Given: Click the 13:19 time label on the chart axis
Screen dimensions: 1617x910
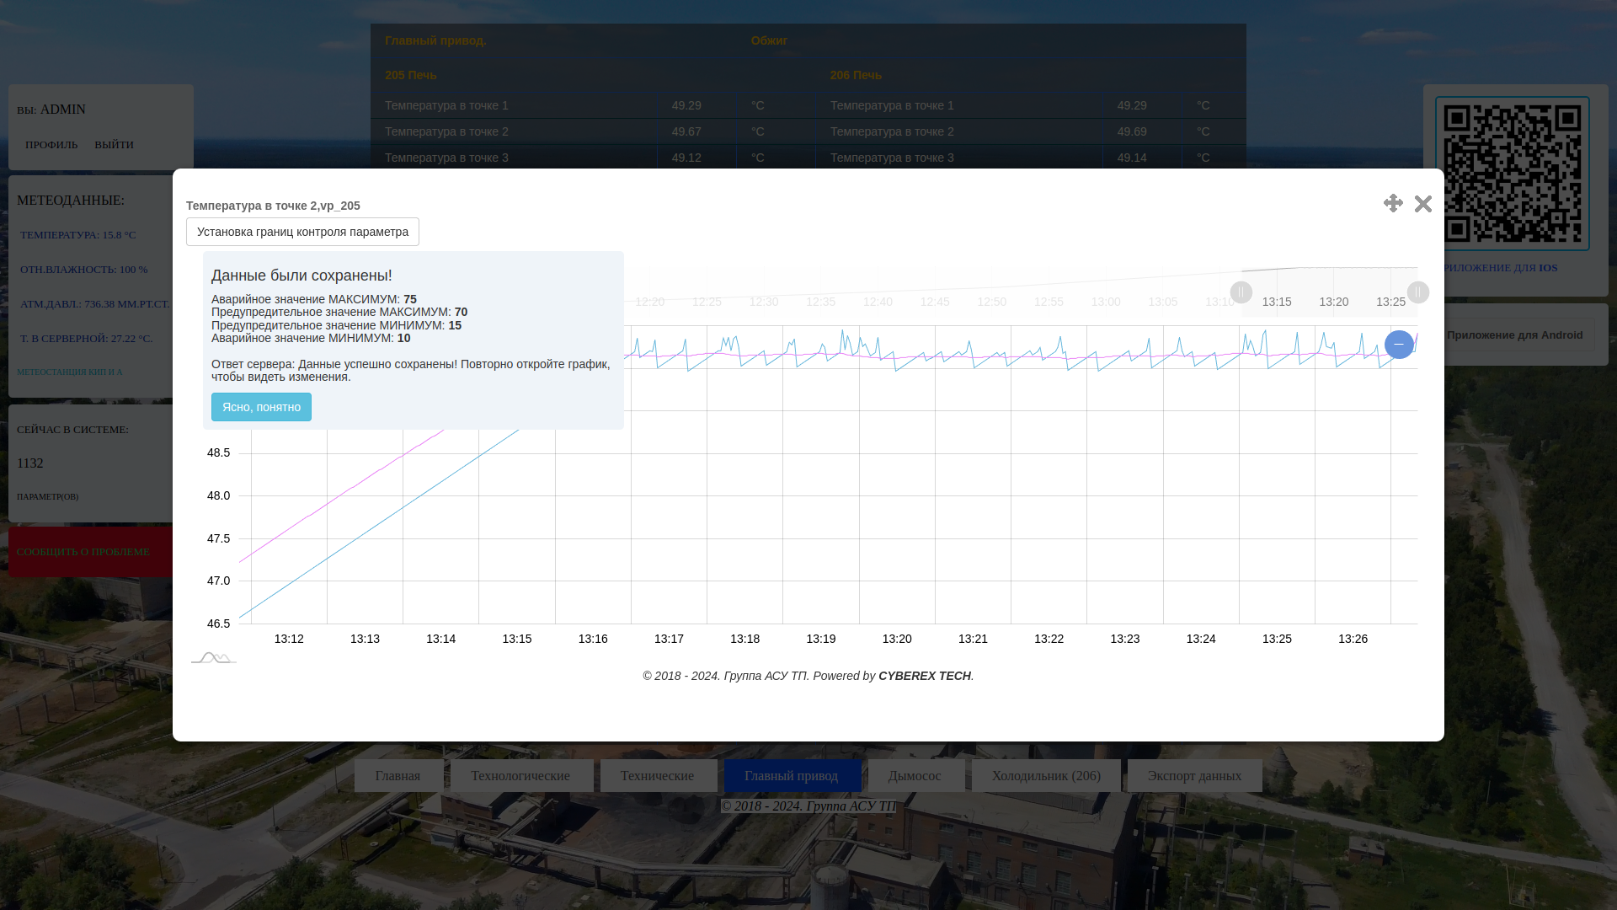Looking at the screenshot, I should pos(821,639).
